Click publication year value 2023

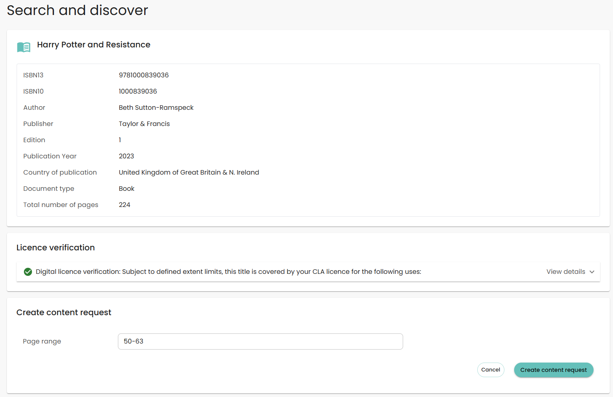pyautogui.click(x=126, y=156)
